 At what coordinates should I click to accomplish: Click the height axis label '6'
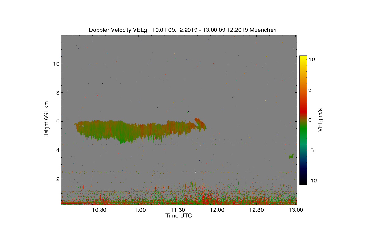[x=57, y=121]
